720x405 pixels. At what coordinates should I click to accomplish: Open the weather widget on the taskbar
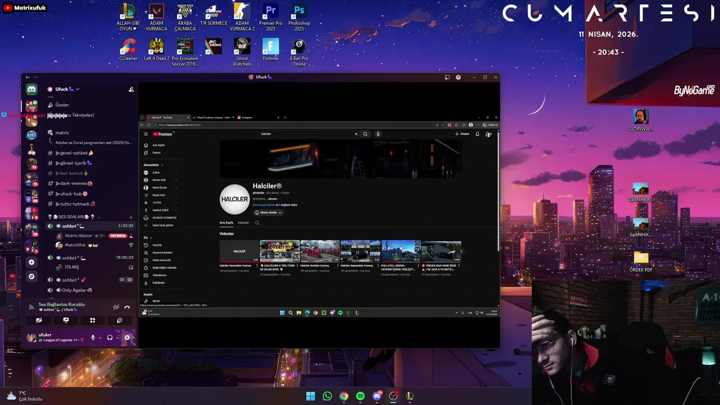25,396
